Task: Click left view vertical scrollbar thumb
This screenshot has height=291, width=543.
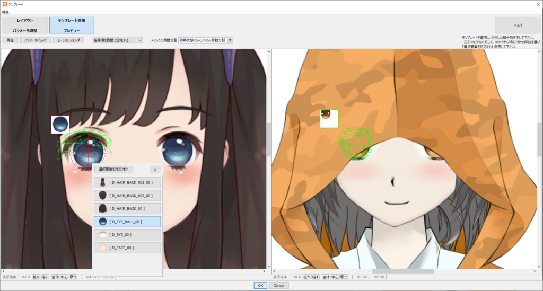Action: [269, 139]
